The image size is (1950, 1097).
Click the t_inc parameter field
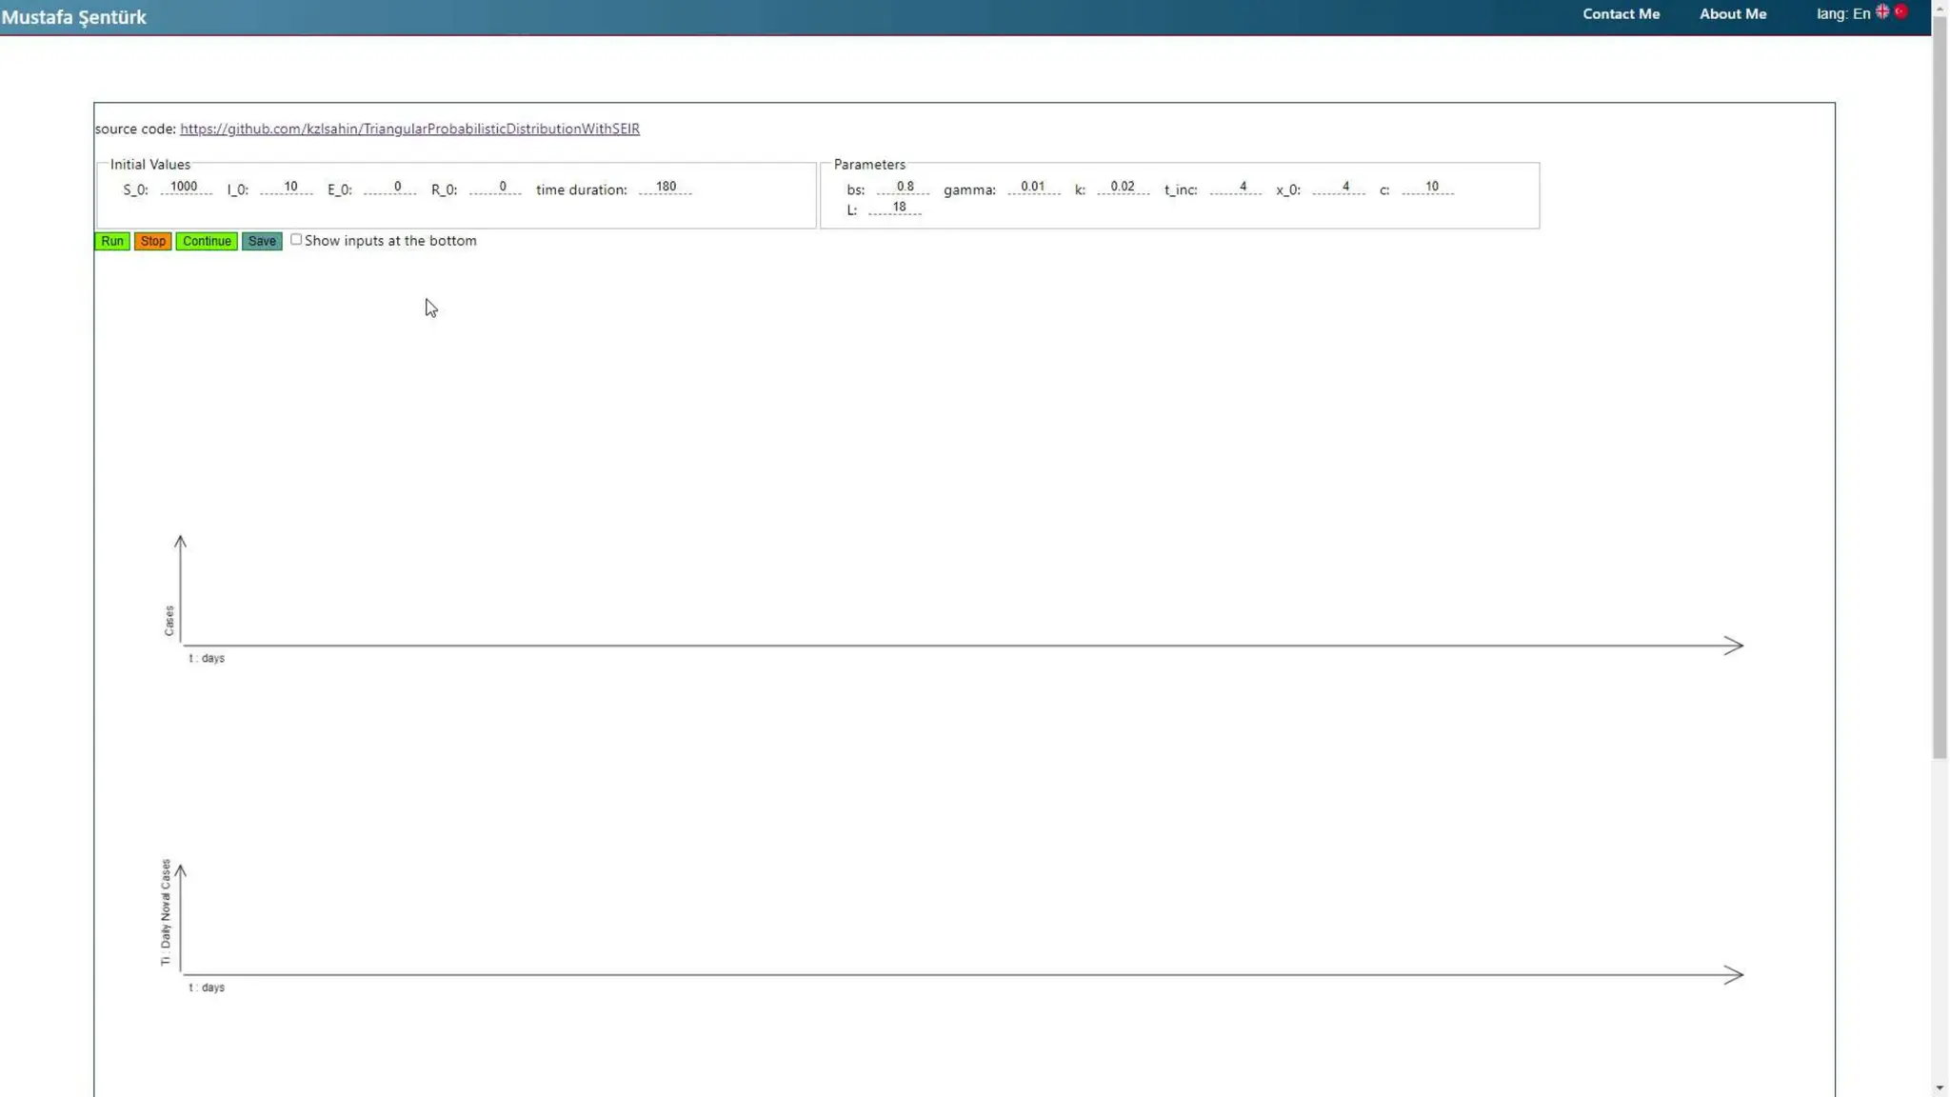pos(1236,188)
